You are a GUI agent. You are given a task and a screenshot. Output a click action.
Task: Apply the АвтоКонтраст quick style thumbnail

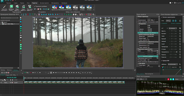tap(68, 8)
